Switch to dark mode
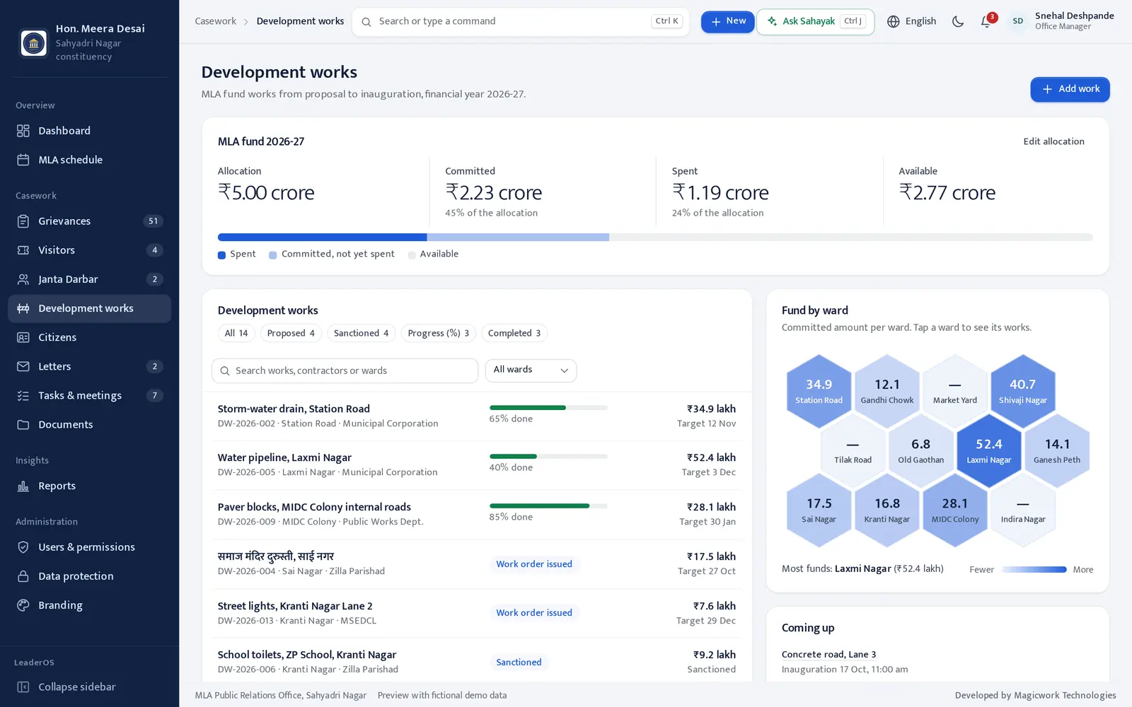The image size is (1132, 707). click(958, 21)
